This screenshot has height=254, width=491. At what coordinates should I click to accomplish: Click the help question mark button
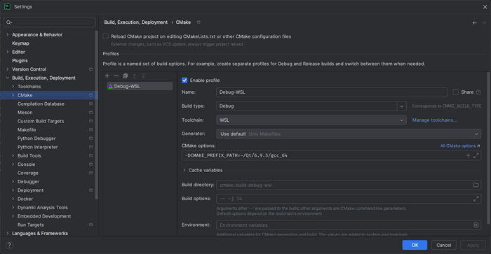[9, 245]
